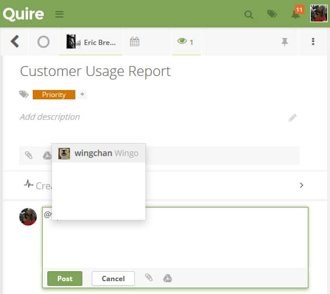The width and height of the screenshot is (330, 294).
Task: Add a tag with the plus button
Action: [82, 94]
